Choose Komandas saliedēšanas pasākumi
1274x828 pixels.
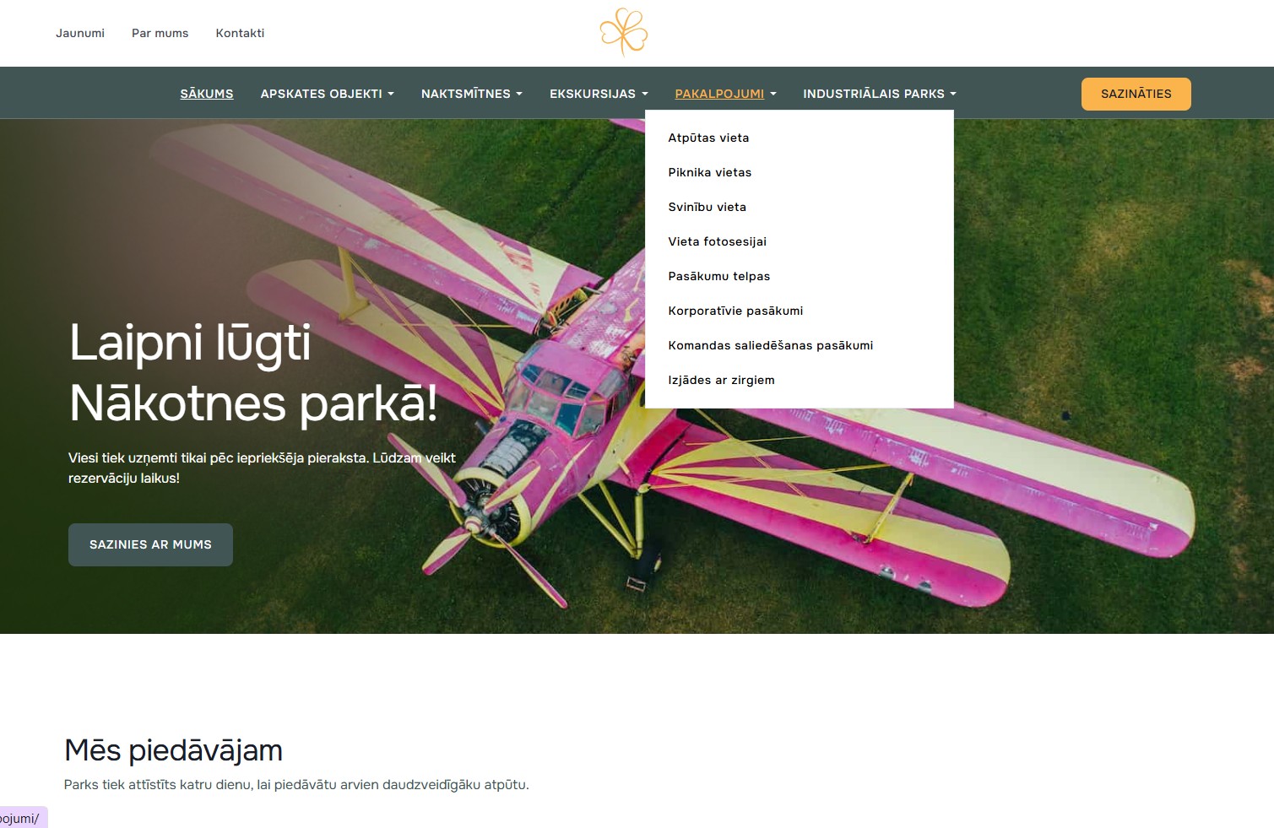(770, 345)
